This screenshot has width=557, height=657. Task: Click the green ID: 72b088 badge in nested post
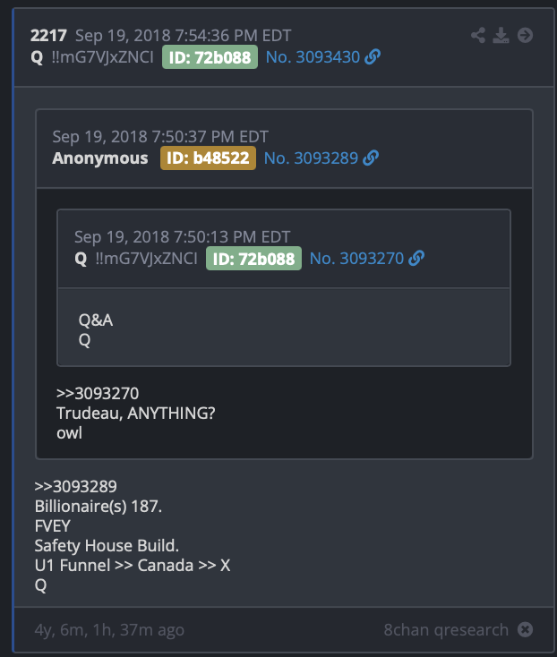(x=253, y=259)
